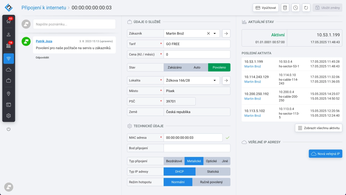Image resolution: width=346 pixels, height=195 pixels.
Task: Click the bank building icon with badge 18
Action: [x=8, y=46]
